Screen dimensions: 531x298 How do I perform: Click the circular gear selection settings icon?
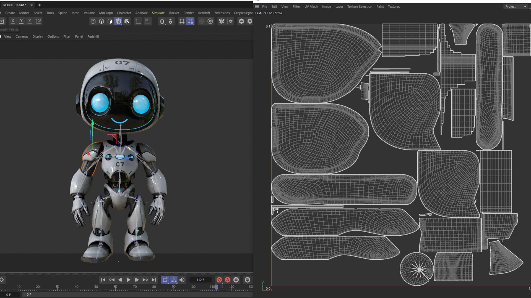[210, 21]
